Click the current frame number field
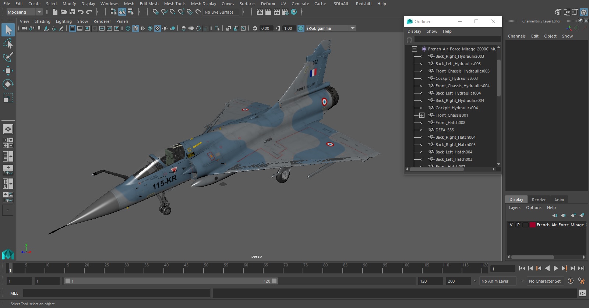The width and height of the screenshot is (589, 308). point(503,269)
